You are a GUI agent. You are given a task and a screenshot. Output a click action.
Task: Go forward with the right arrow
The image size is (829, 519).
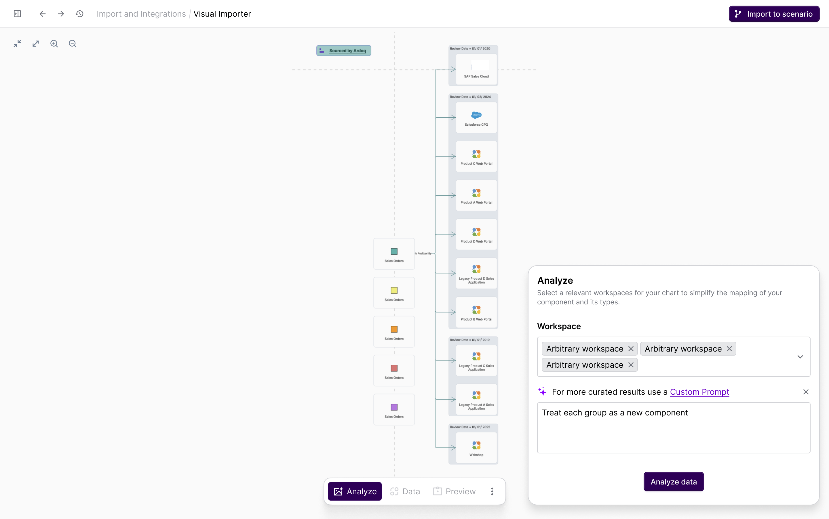pos(61,14)
